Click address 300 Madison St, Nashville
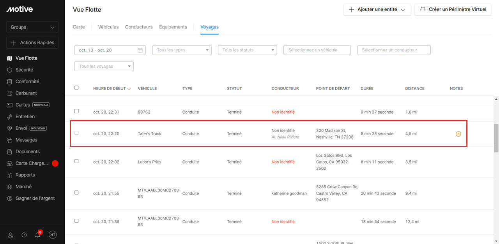Image resolution: width=499 pixels, height=244 pixels. (335, 134)
